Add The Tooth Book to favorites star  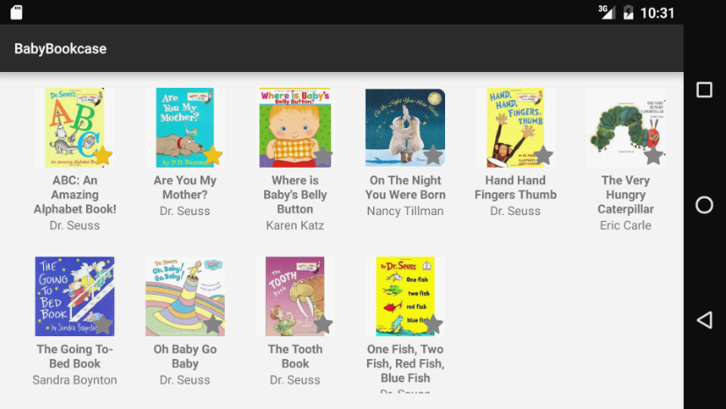click(323, 325)
